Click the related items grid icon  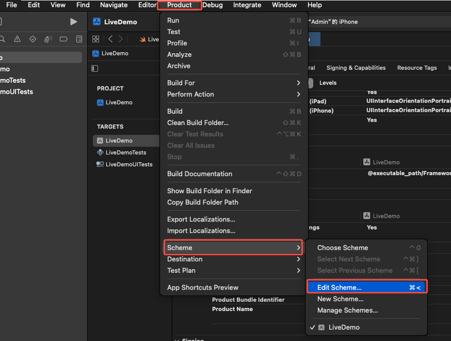pyautogui.click(x=96, y=39)
